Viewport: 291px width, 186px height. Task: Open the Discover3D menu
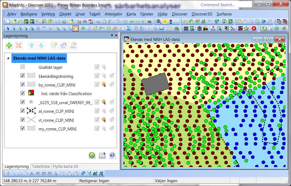[202, 14]
